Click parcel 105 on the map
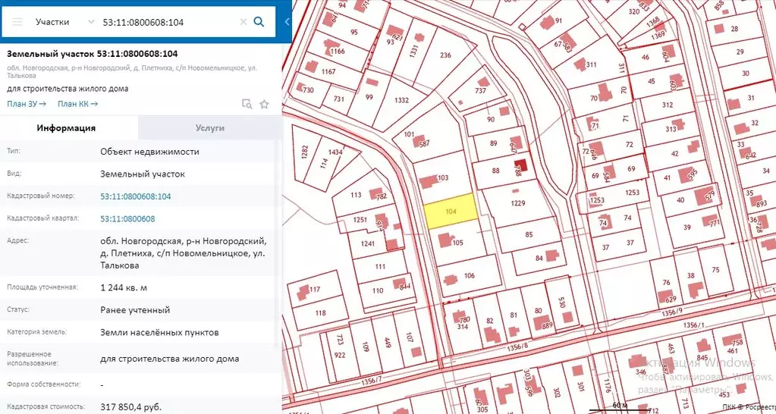776x414 pixels. 457,243
